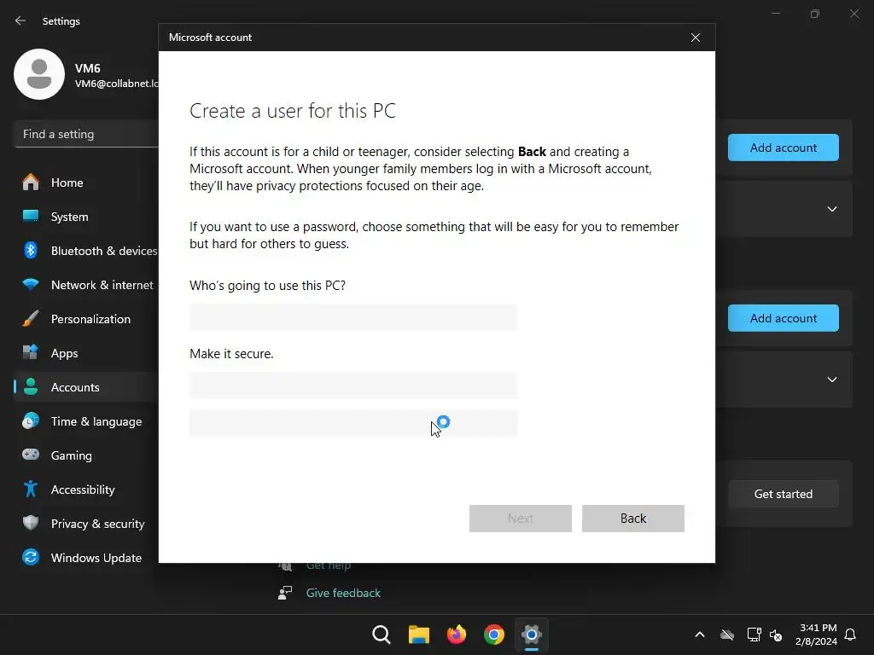
Task: Click the Give feedback icon
Action: click(x=285, y=593)
